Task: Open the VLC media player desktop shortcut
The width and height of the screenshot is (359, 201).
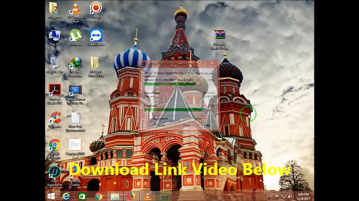Action: click(x=75, y=9)
